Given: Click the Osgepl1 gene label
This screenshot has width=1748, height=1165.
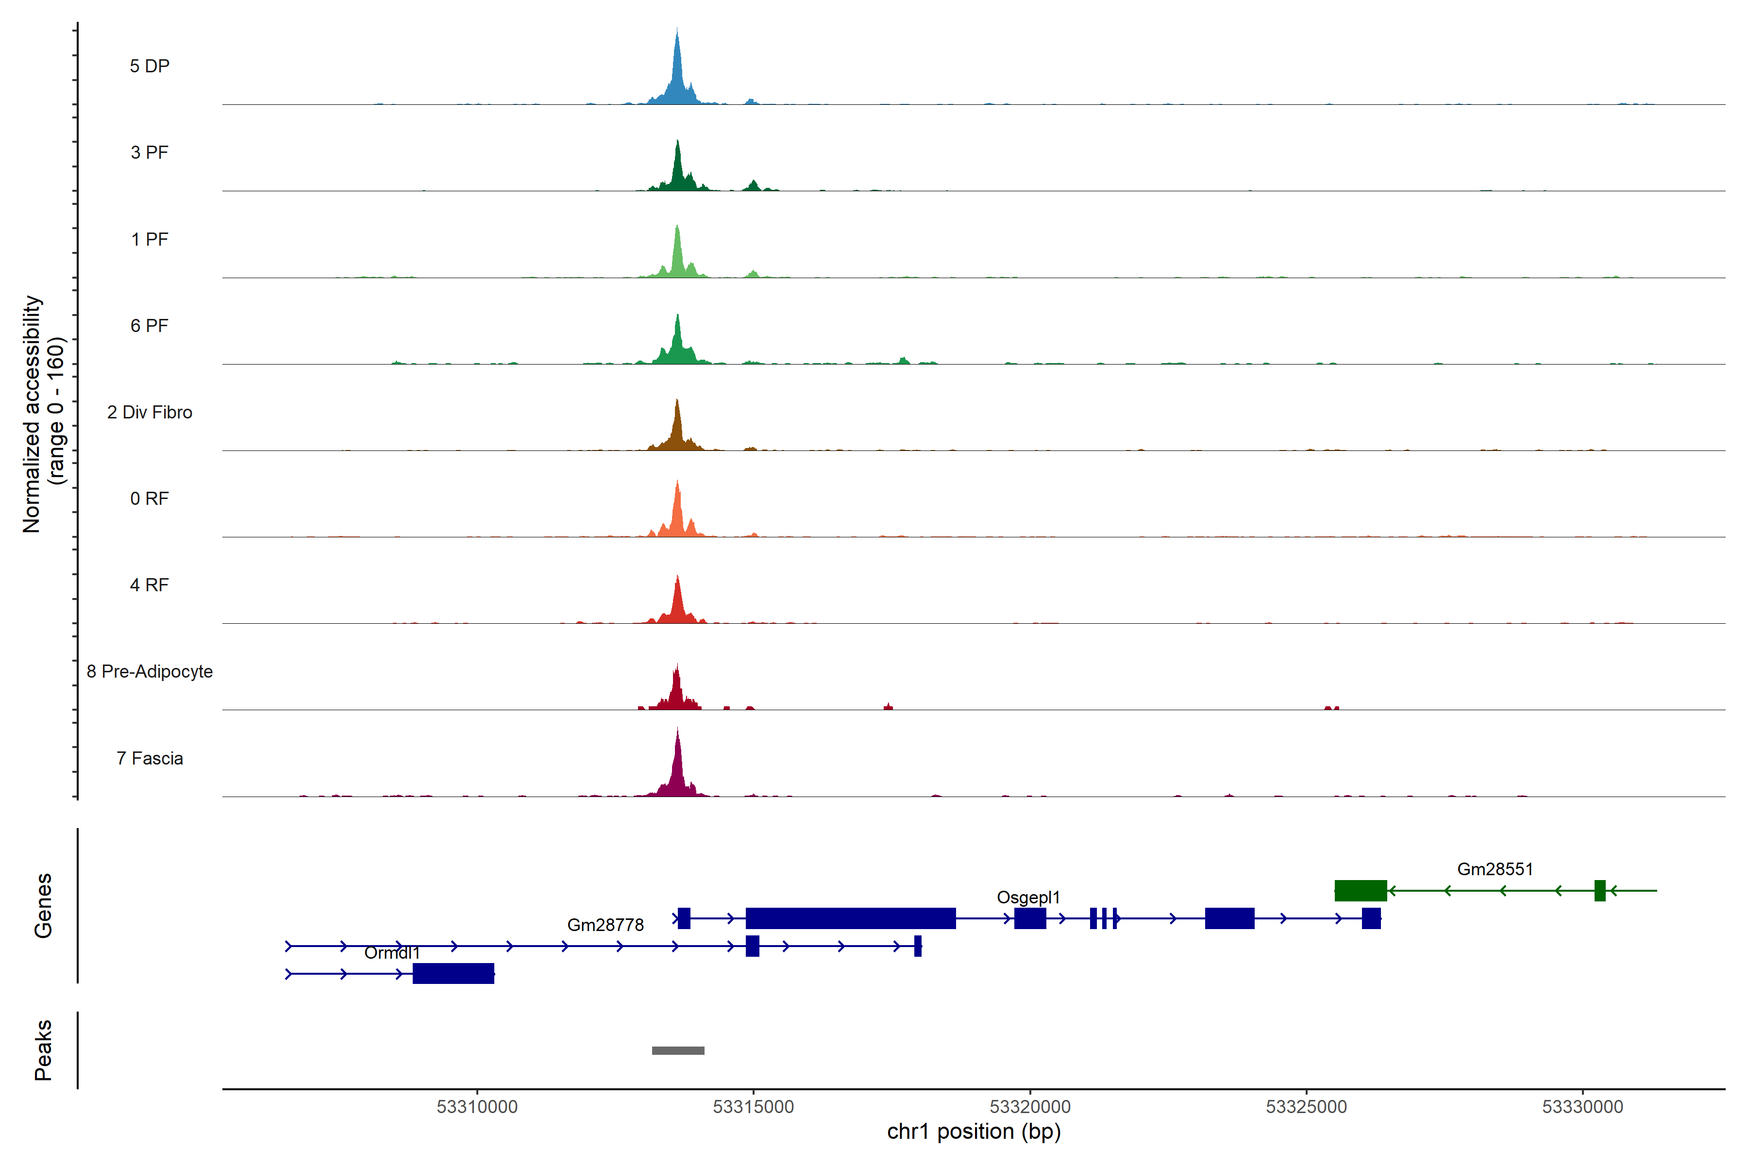Looking at the screenshot, I should 1028,897.
